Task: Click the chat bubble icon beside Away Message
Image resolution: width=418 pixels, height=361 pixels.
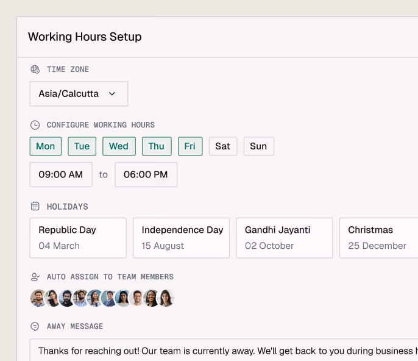Action: click(x=35, y=327)
